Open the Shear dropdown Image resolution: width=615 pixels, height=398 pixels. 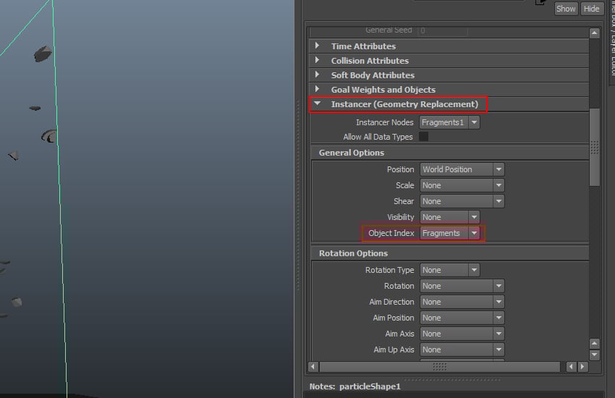pyautogui.click(x=462, y=201)
